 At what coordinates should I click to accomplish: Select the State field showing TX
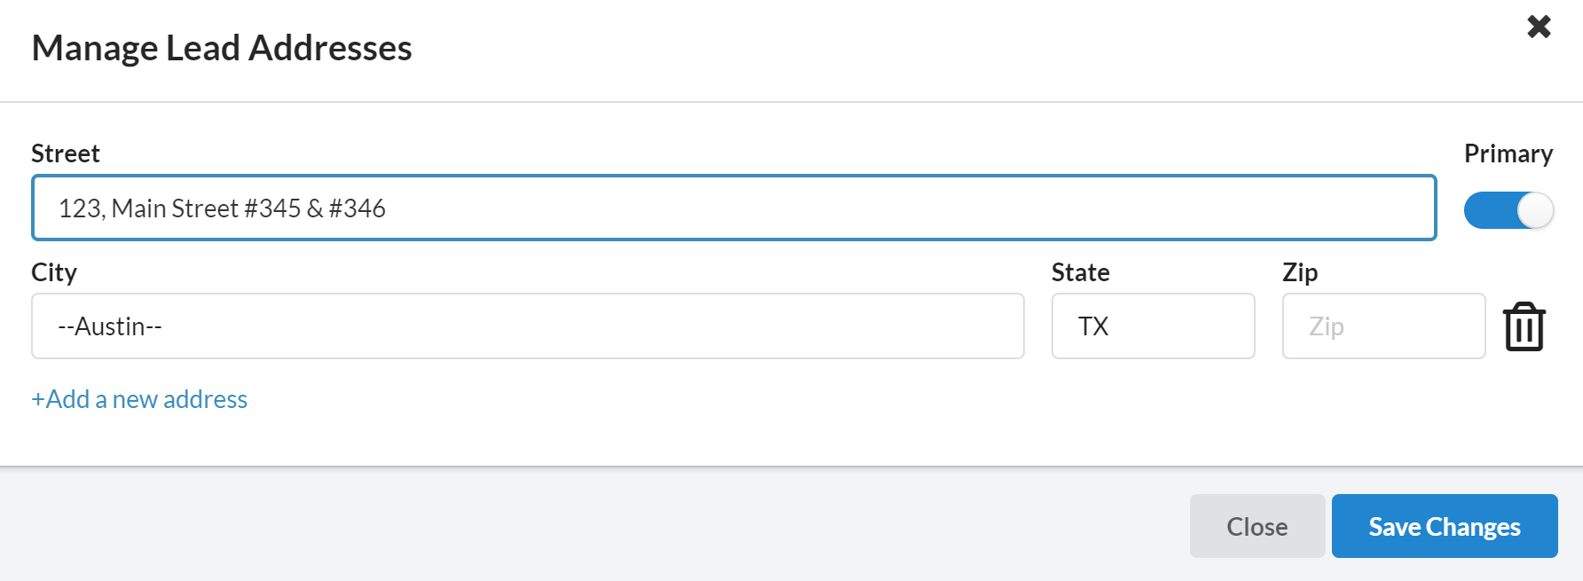tap(1152, 326)
